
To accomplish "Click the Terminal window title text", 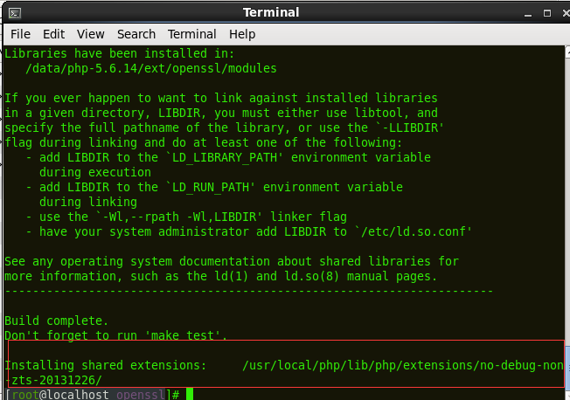I will point(270,12).
